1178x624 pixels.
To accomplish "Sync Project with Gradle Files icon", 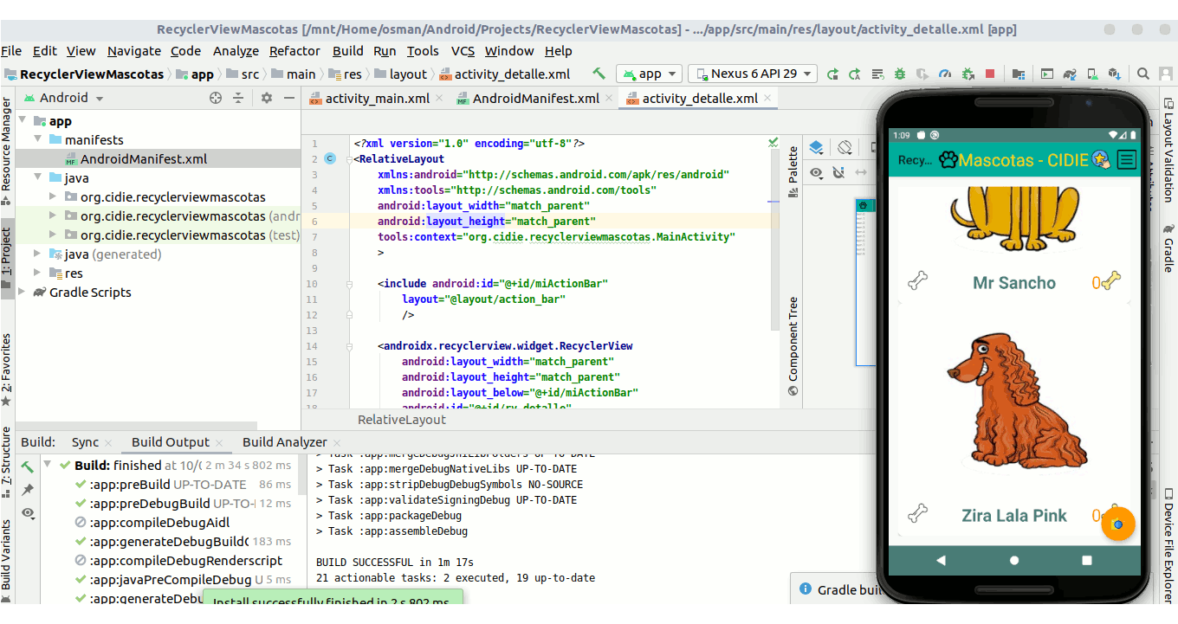I will coord(1070,74).
